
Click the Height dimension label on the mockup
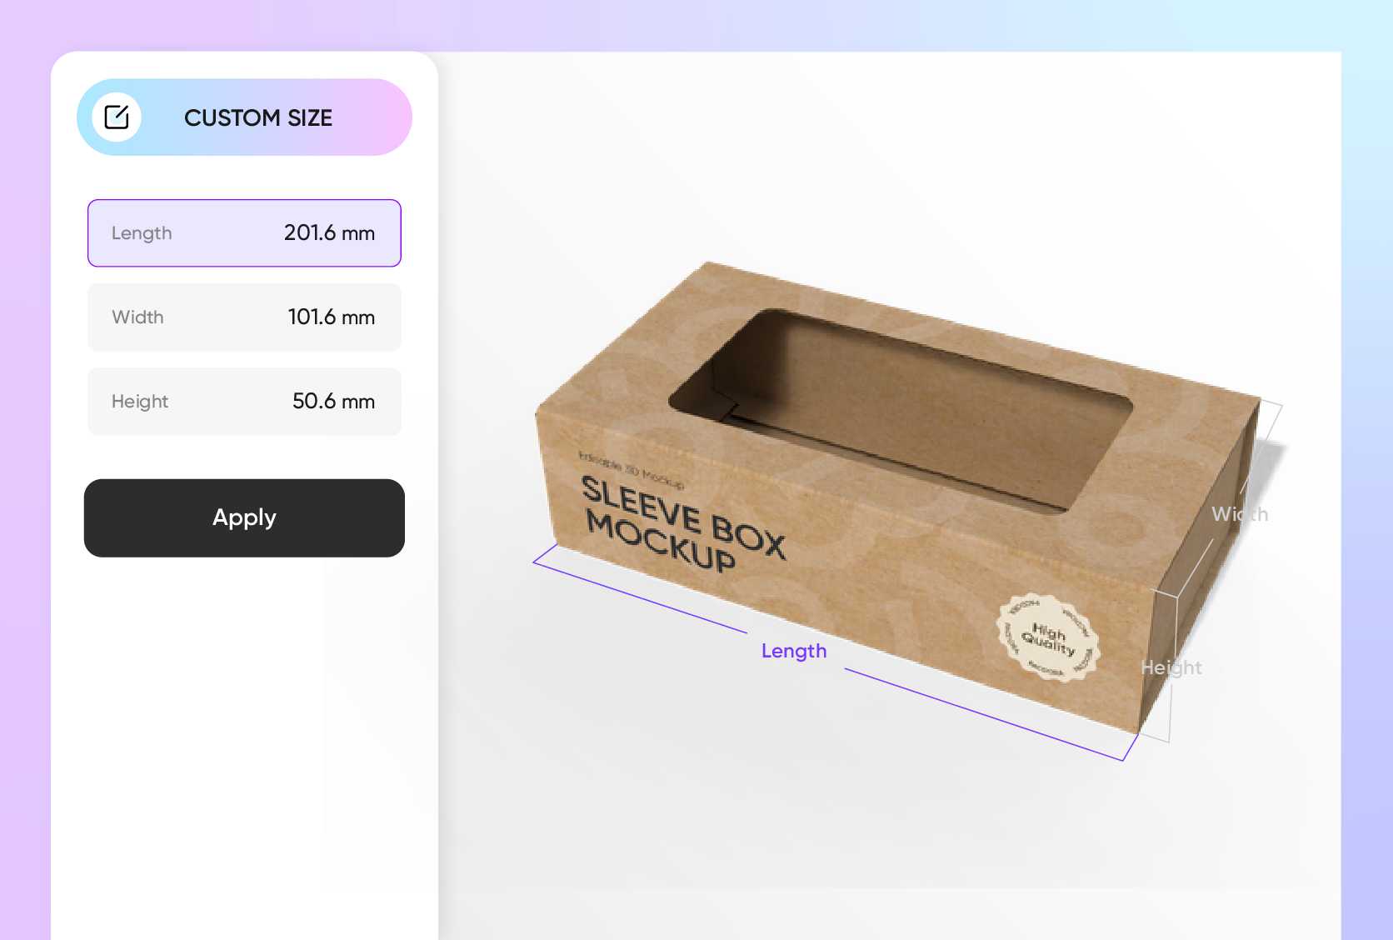coord(1171,667)
